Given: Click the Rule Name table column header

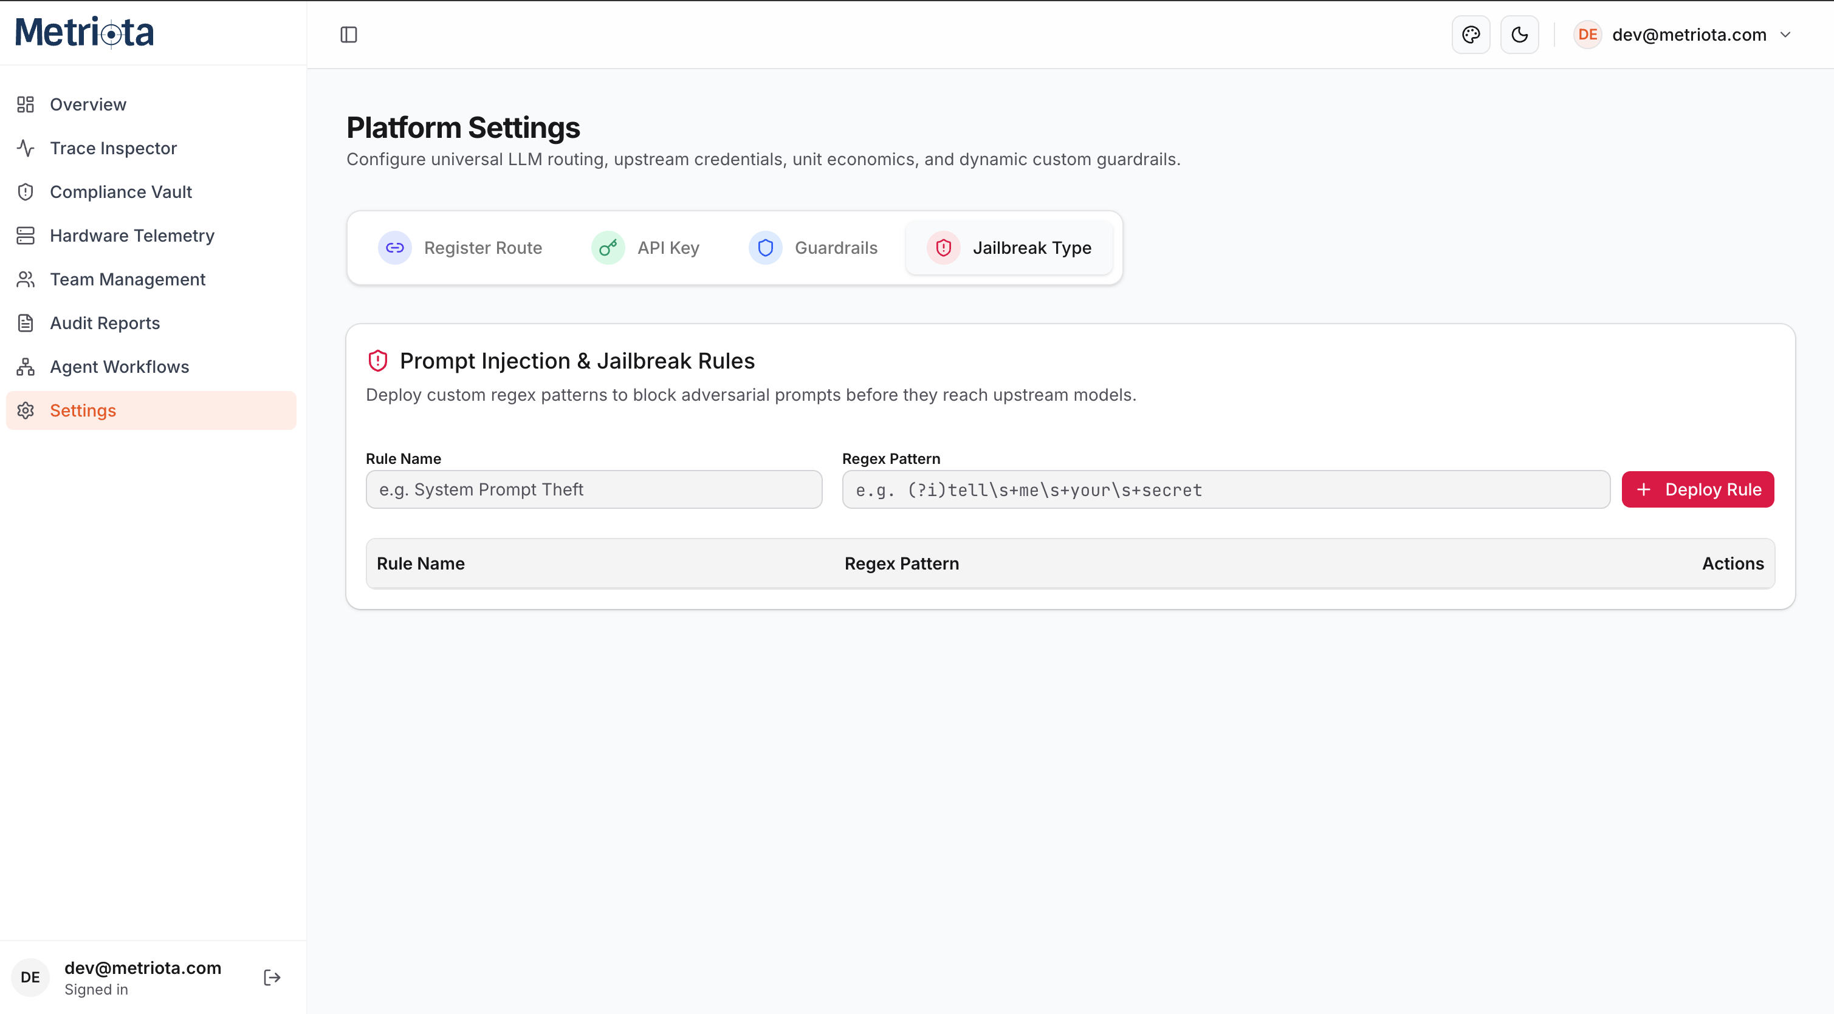Looking at the screenshot, I should click(x=421, y=563).
